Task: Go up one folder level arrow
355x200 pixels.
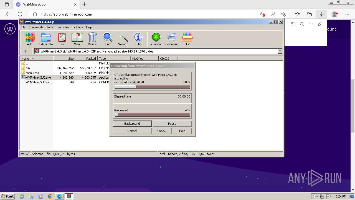Action: [x=26, y=51]
